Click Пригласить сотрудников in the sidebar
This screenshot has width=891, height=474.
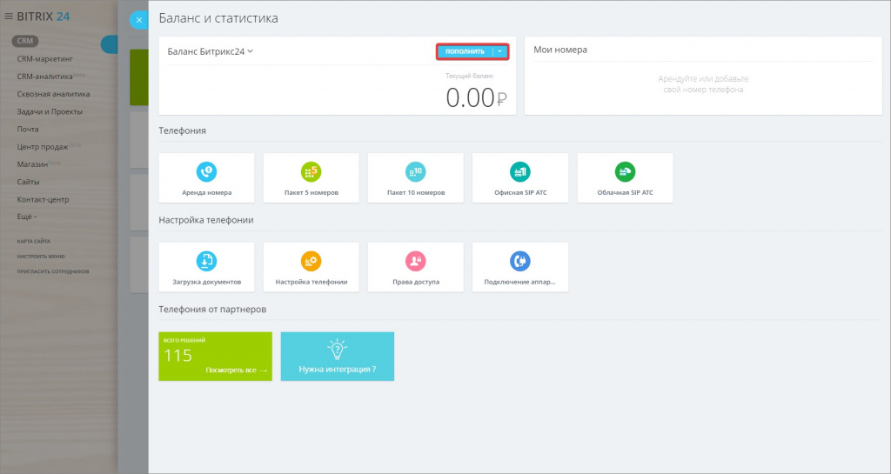(x=53, y=271)
